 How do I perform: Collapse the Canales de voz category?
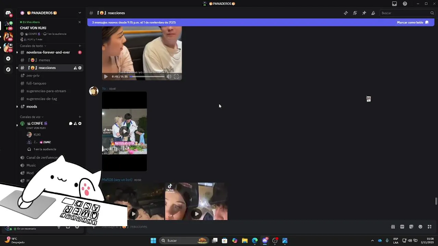click(x=31, y=117)
